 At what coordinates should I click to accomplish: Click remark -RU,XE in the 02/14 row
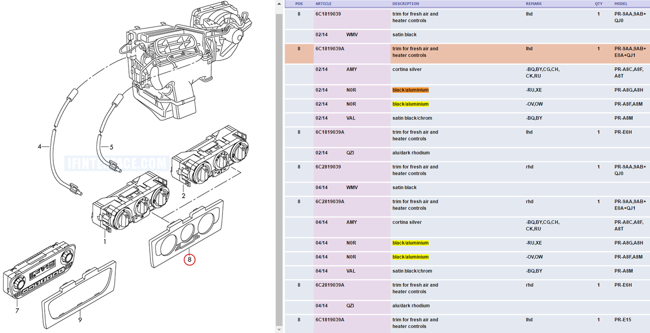click(x=534, y=90)
